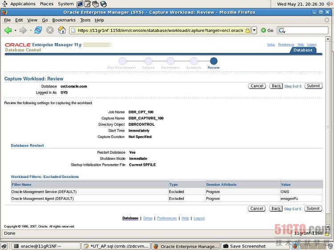
Task: Open the Bookmarks menu
Action: coord(64,20)
